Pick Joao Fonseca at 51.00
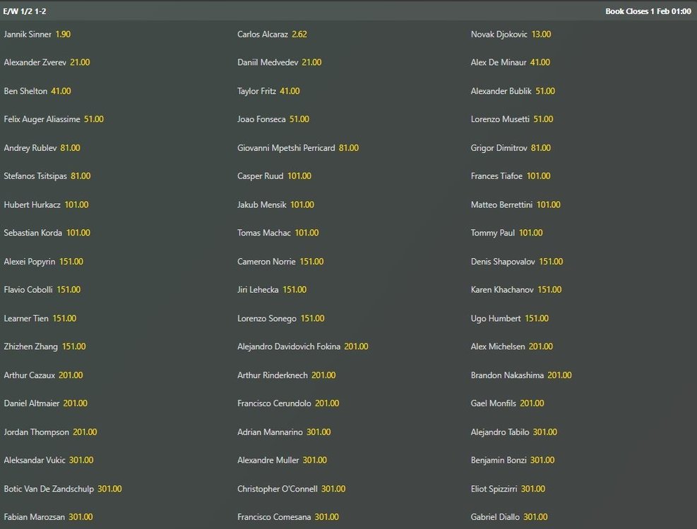Image resolution: width=697 pixels, height=529 pixels. pyautogui.click(x=299, y=119)
